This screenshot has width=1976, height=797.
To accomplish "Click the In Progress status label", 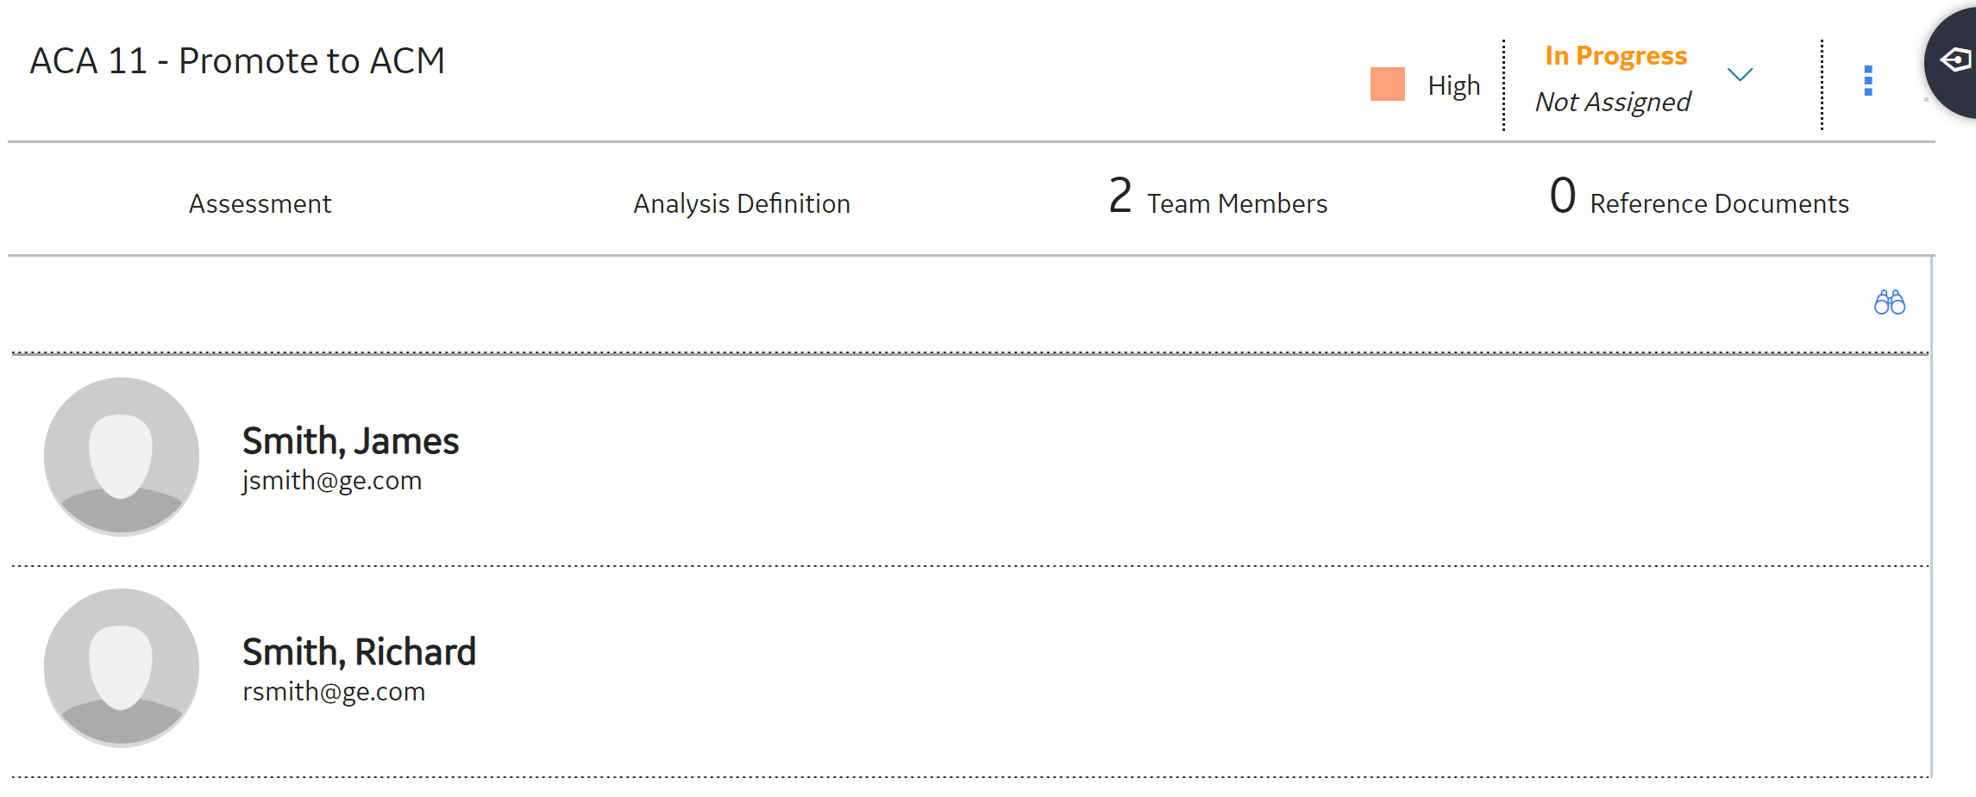I will tap(1615, 56).
